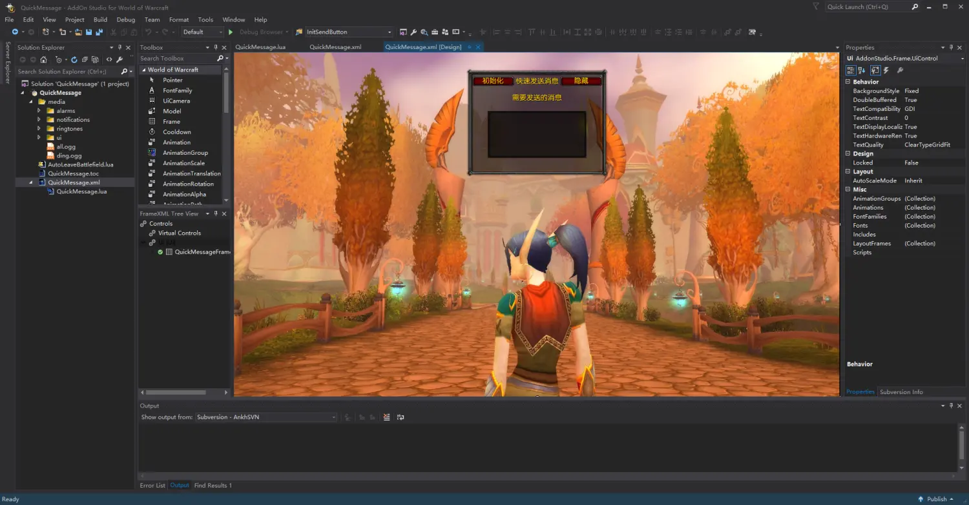Click the Save All toolbar icon
This screenshot has width=969, height=505.
pyautogui.click(x=99, y=32)
